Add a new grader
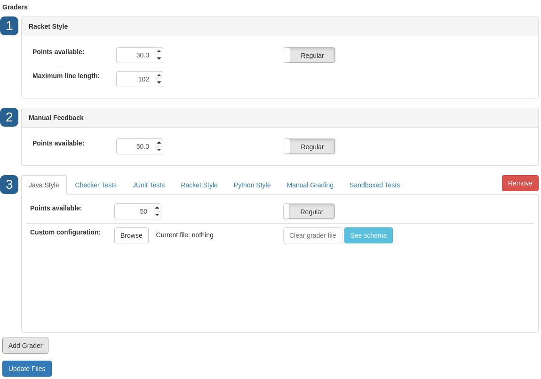541x379 pixels. 25,346
